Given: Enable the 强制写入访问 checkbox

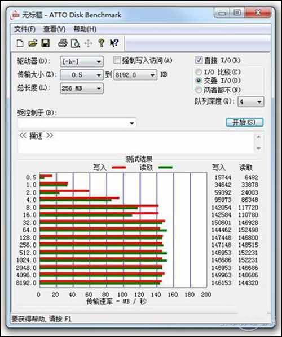Looking at the screenshot, I should click(117, 60).
